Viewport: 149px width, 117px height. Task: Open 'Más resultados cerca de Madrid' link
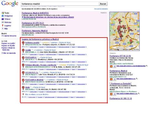coord(37,94)
